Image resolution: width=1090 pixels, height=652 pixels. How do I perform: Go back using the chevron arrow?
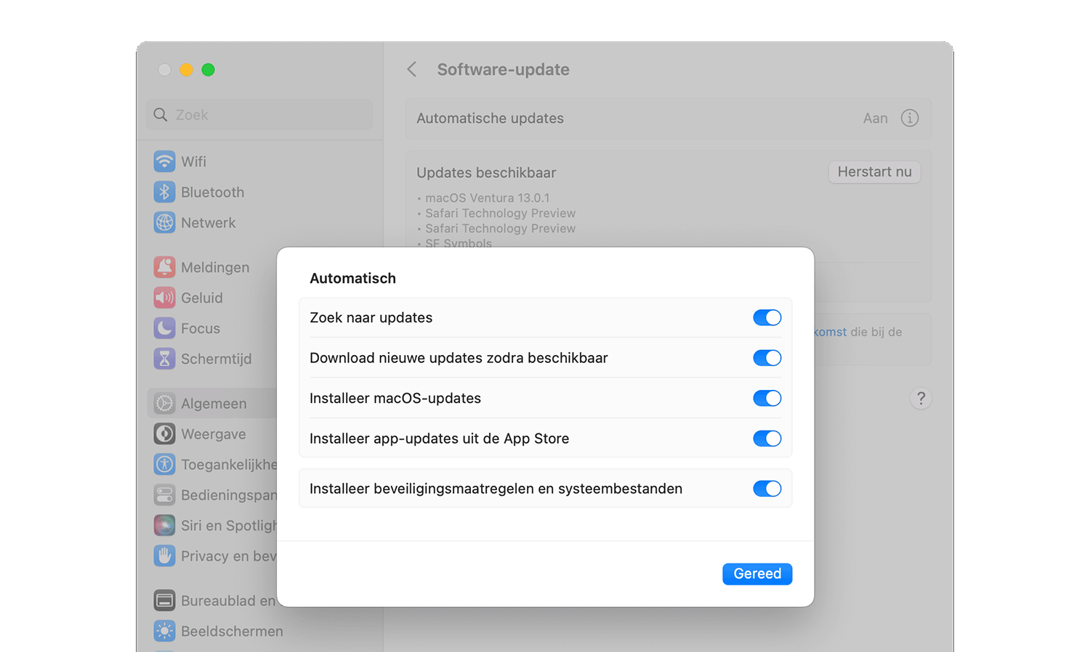point(412,70)
